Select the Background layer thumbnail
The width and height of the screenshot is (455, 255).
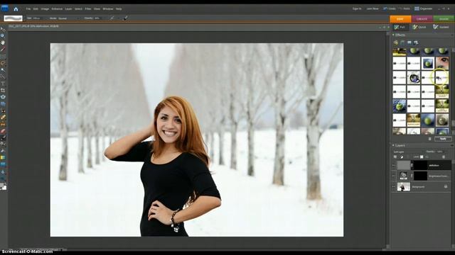point(403,187)
